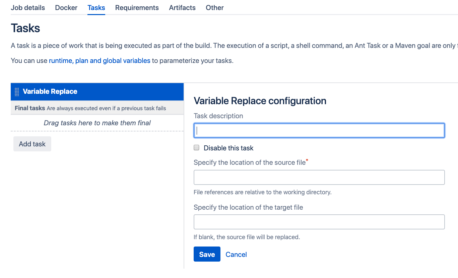Go to the Artifacts tab
The image size is (458, 278).
[182, 8]
